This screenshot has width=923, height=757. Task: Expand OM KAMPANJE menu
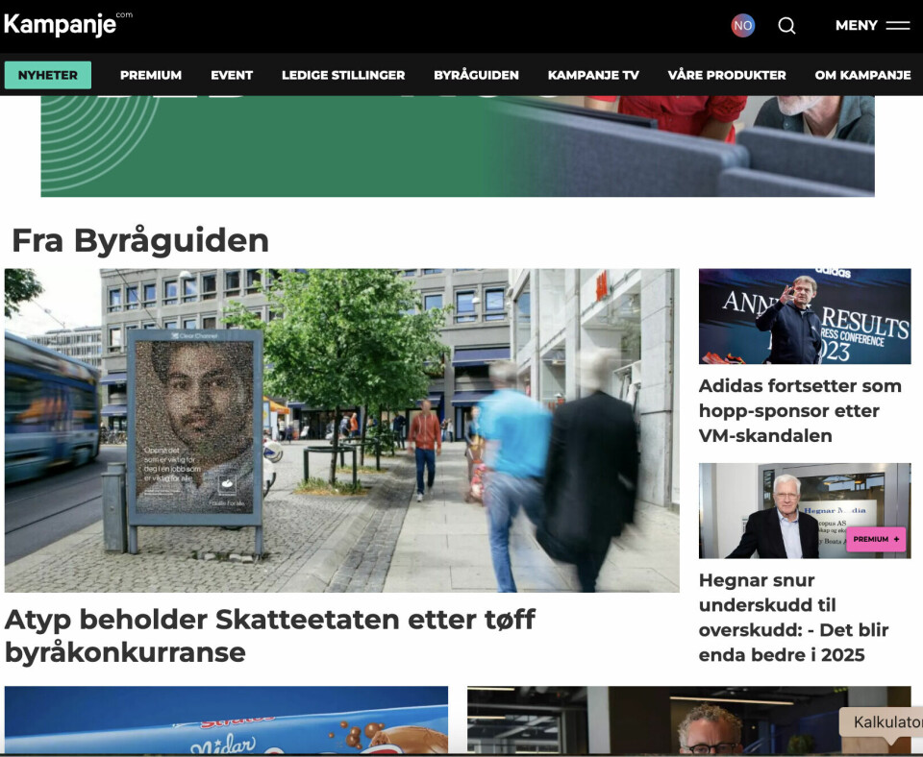[862, 75]
